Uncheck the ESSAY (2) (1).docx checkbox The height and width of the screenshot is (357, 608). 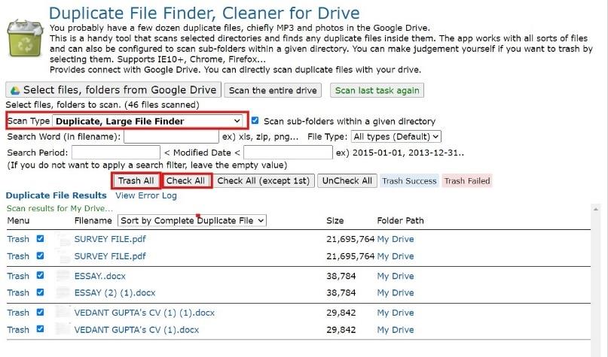point(40,292)
